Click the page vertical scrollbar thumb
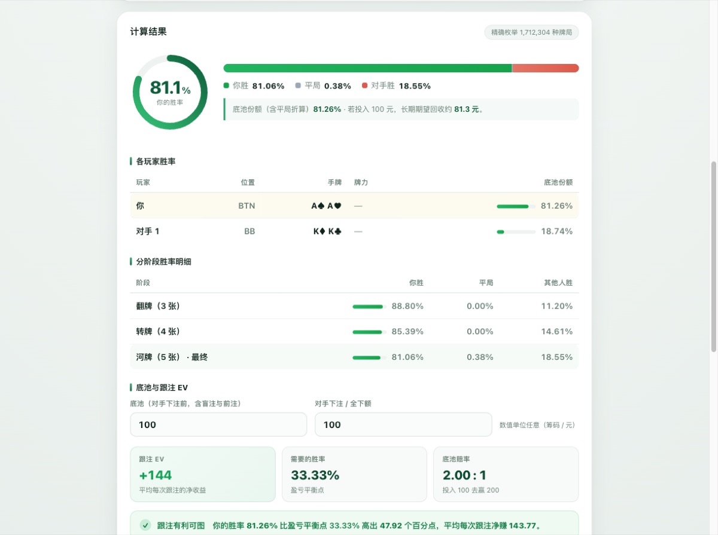The width and height of the screenshot is (718, 535). tap(713, 256)
